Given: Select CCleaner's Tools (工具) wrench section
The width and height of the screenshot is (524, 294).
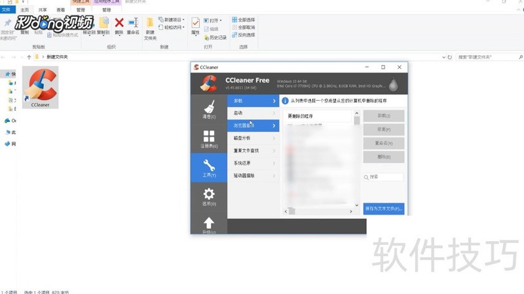Looking at the screenshot, I should tap(209, 168).
